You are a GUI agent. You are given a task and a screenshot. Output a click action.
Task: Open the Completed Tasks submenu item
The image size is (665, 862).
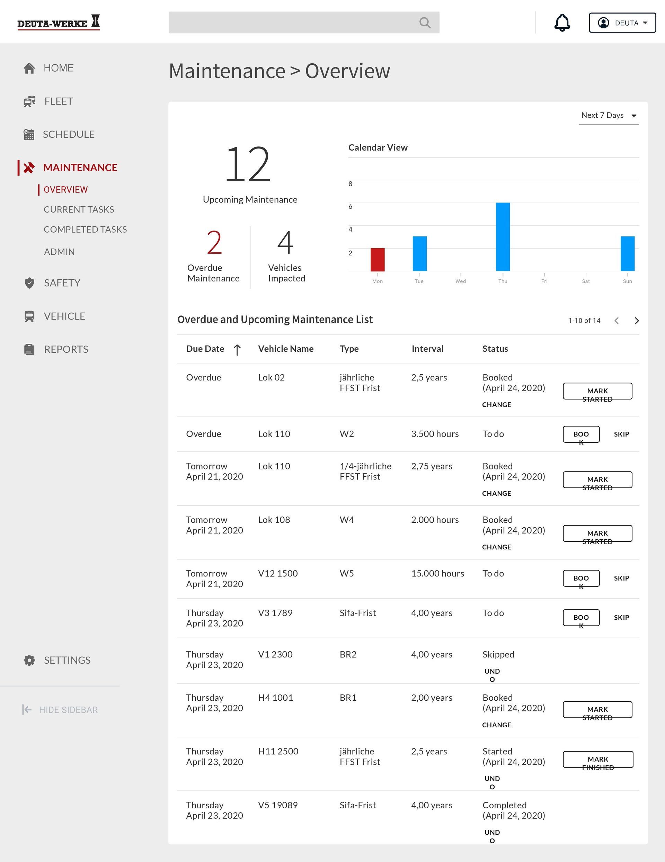[85, 230]
